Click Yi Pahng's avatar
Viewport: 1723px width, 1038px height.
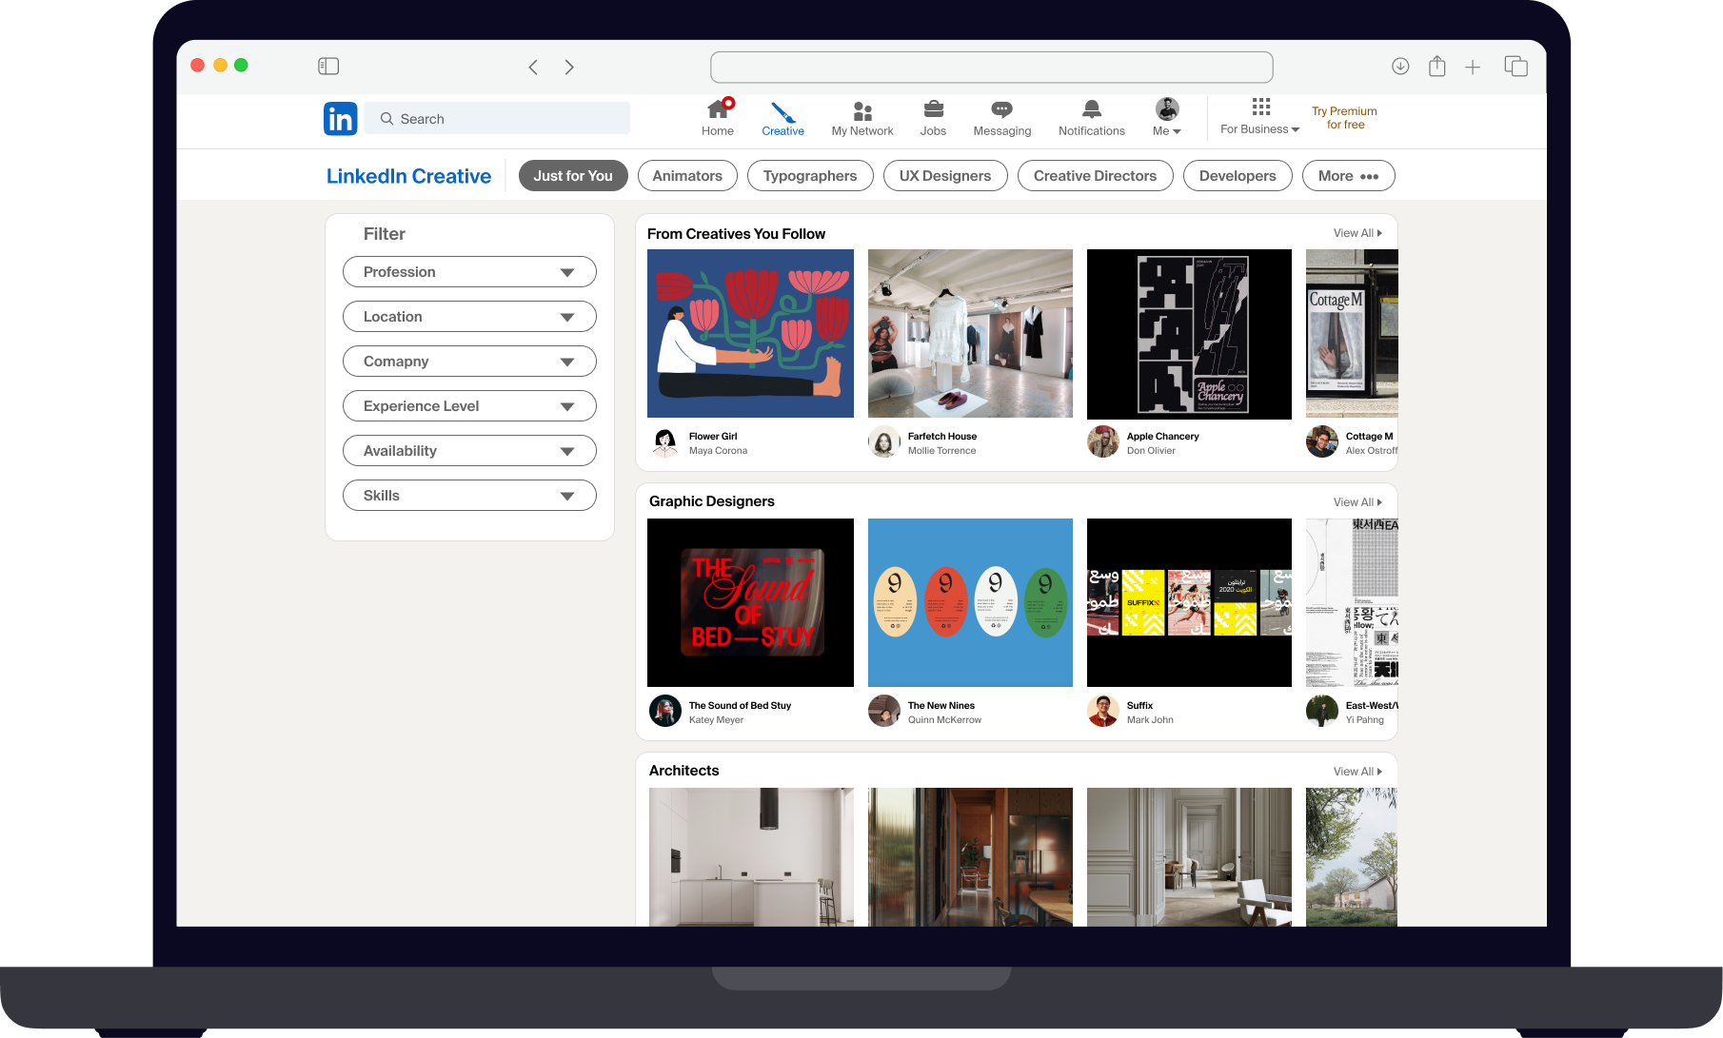point(1322,711)
